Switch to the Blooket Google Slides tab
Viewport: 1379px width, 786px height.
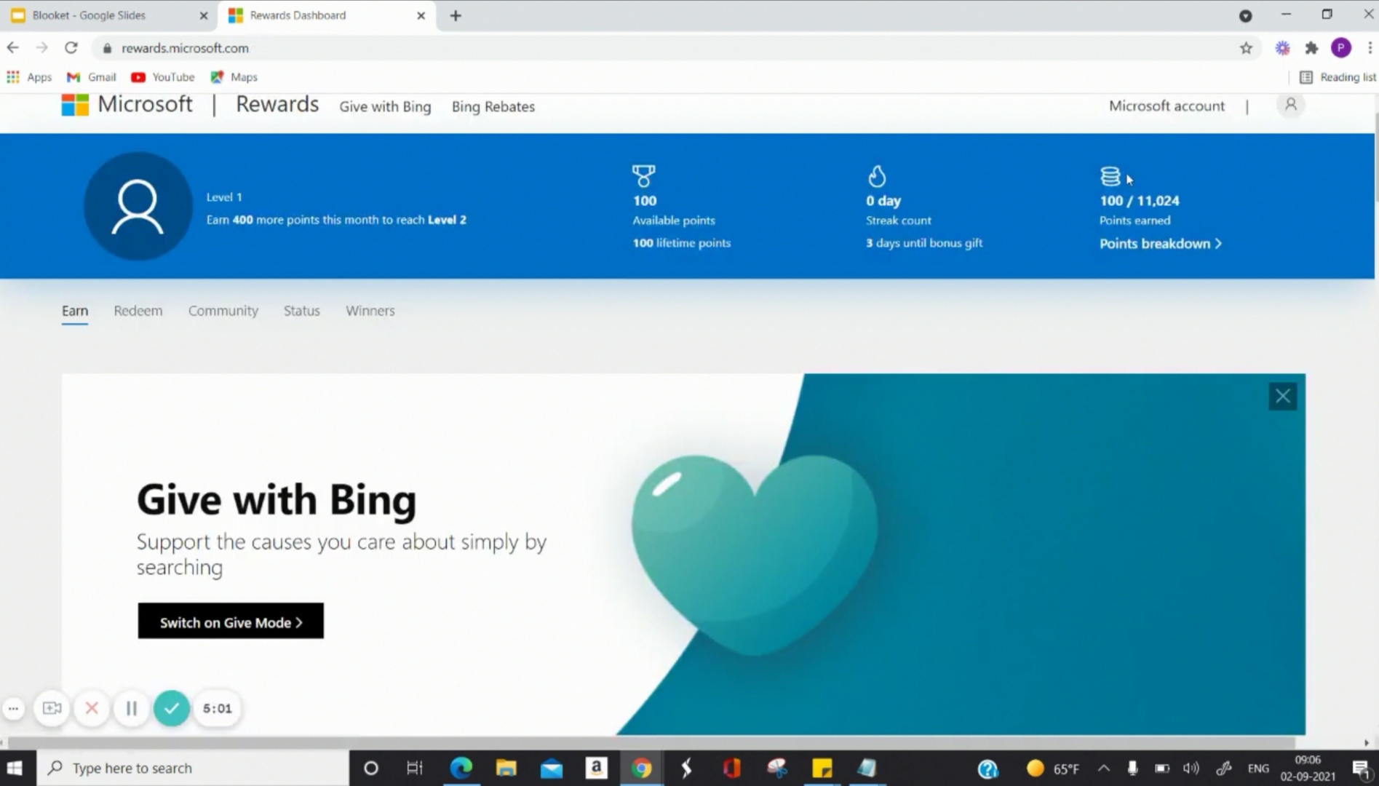(x=109, y=15)
